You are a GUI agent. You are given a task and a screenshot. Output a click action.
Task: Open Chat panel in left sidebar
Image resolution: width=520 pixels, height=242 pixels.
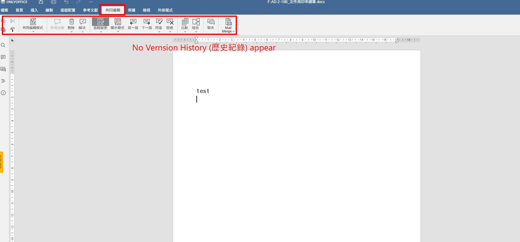click(3, 69)
